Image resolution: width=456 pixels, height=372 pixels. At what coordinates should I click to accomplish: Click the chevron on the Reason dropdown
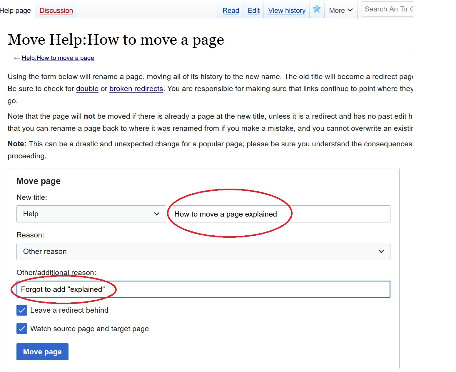(x=381, y=252)
